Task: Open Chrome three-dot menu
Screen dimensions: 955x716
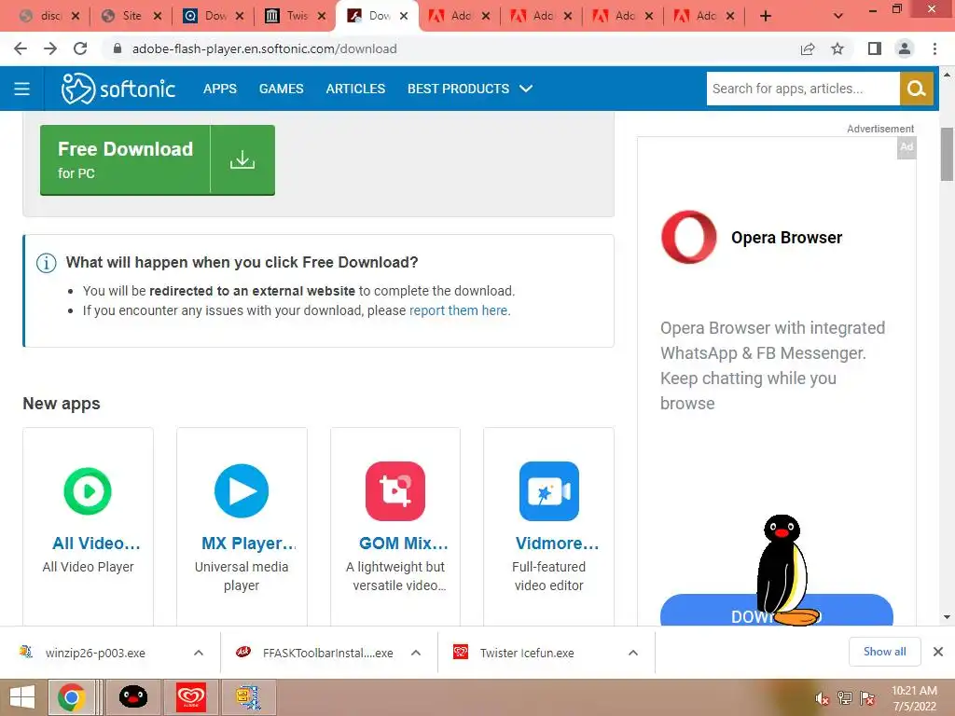Action: click(x=934, y=48)
